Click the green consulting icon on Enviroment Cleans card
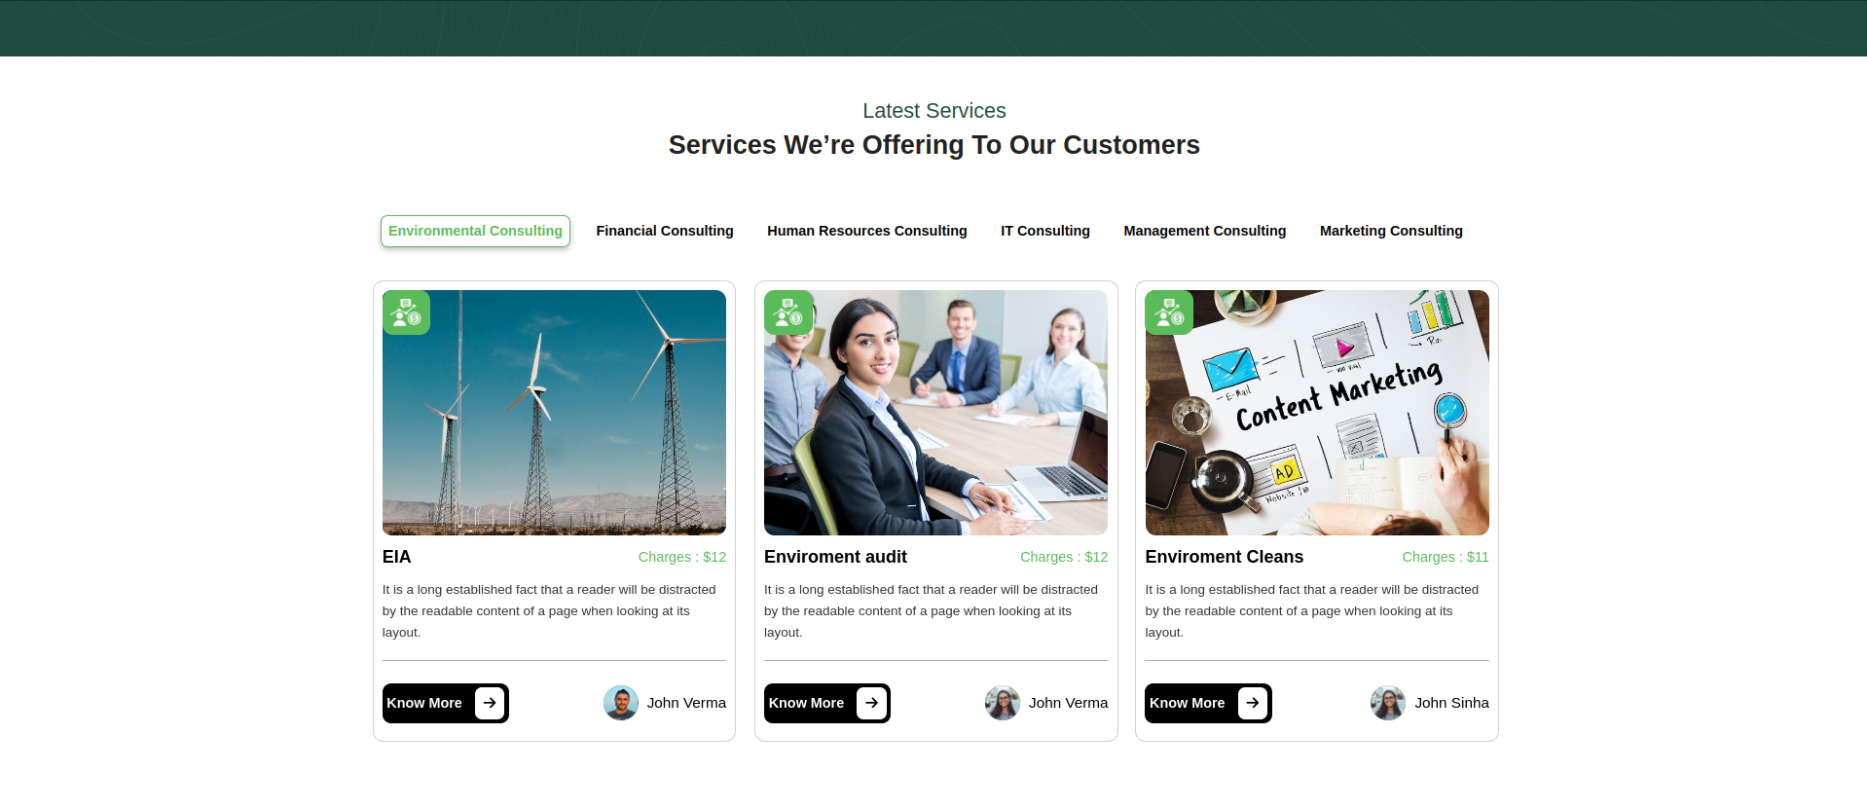The height and width of the screenshot is (808, 1867). click(x=1169, y=312)
